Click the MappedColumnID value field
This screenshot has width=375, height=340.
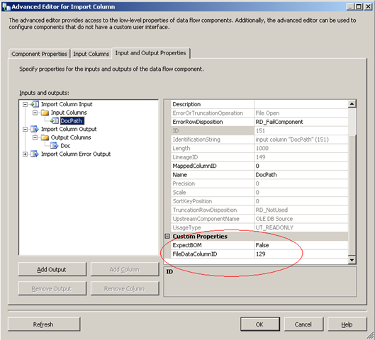tap(301, 166)
